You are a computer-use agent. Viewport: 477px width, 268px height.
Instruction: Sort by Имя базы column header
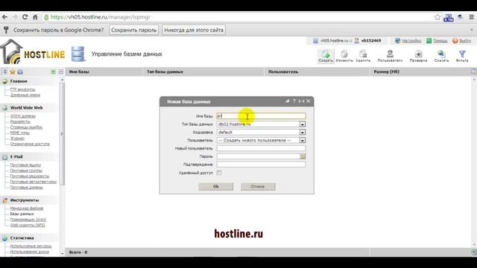104,71
